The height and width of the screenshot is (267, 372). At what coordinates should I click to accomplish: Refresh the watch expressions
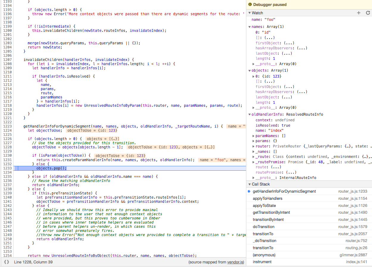pyautogui.click(x=368, y=13)
